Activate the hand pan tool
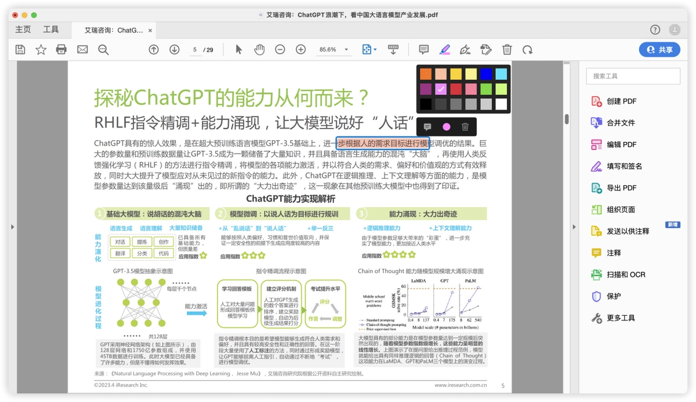Screen dimensions: 696x402 coord(259,50)
